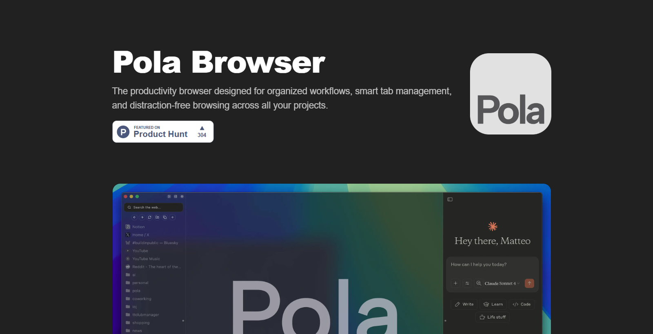Click the orange send arrow button
This screenshot has width=653, height=334.
click(x=529, y=283)
